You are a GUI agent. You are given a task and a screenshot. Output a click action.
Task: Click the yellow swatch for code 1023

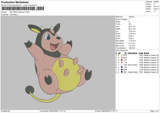[122, 55]
